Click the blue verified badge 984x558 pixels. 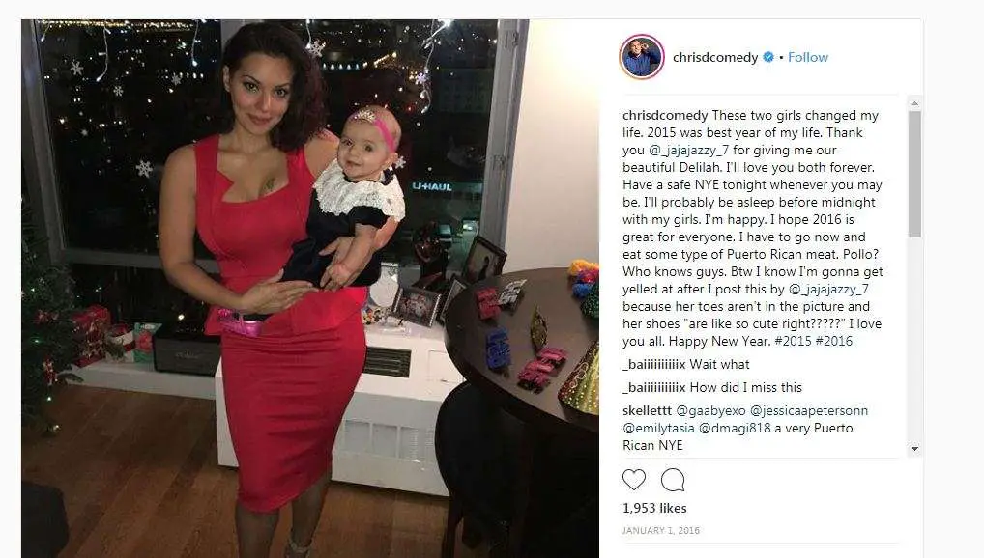pyautogui.click(x=768, y=57)
